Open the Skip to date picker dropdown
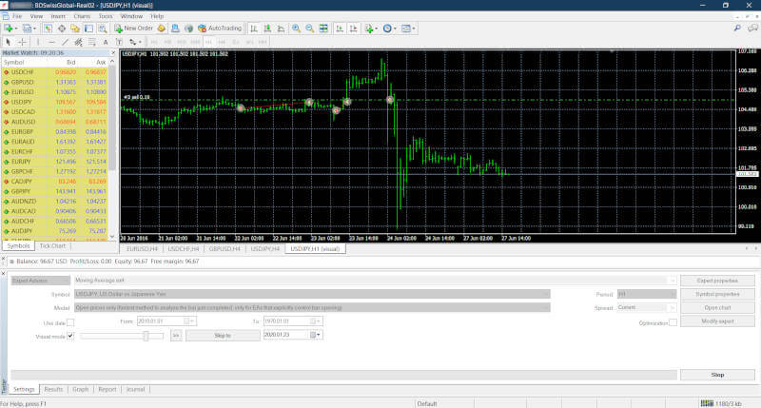The height and width of the screenshot is (408, 761). [x=318, y=336]
